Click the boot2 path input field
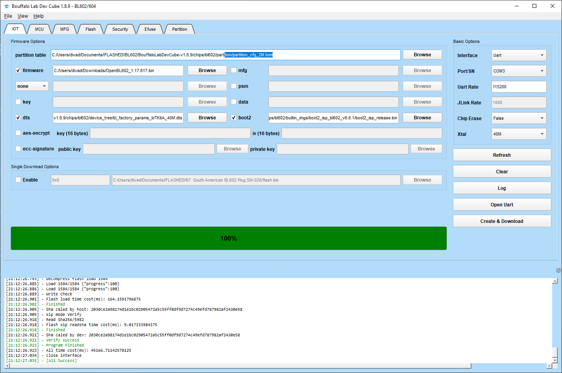 click(x=333, y=118)
